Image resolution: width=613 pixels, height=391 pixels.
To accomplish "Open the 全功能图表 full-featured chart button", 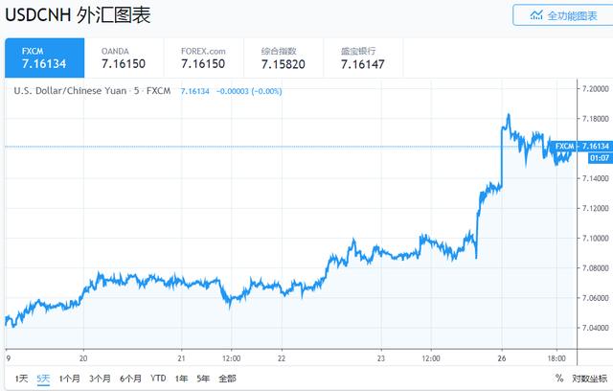I will (x=561, y=15).
